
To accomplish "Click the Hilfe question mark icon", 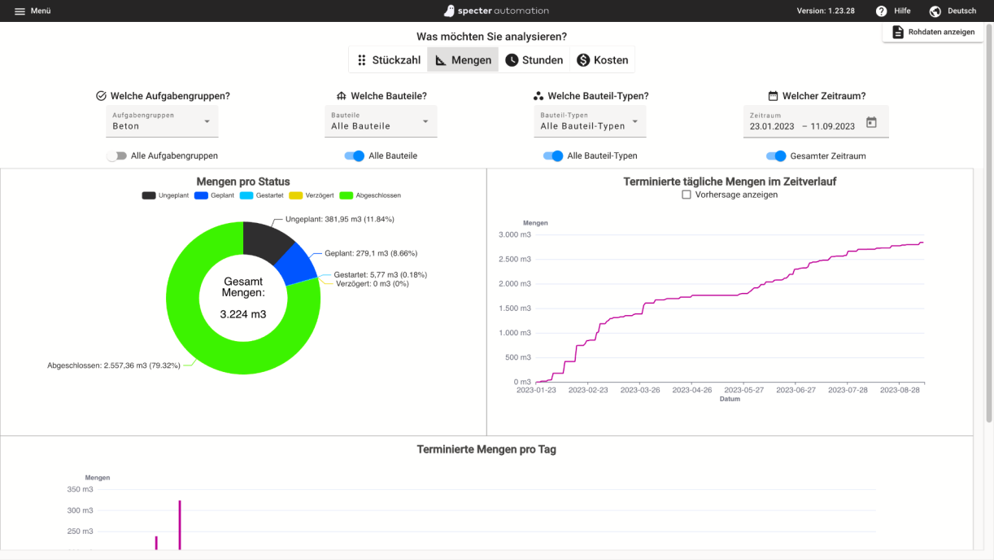I will (881, 11).
